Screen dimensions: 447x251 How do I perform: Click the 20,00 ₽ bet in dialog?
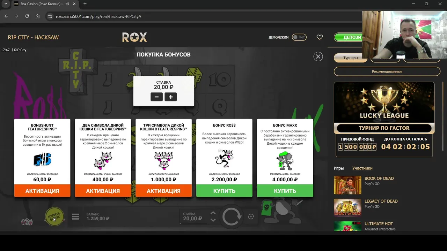[x=163, y=87]
